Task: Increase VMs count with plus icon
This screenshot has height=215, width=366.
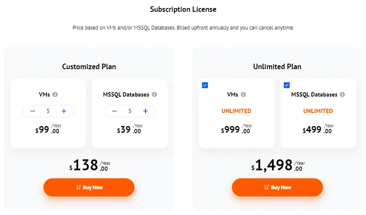Action: [x=64, y=111]
